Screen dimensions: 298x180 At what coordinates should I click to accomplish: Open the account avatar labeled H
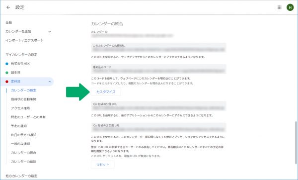coord(290,7)
